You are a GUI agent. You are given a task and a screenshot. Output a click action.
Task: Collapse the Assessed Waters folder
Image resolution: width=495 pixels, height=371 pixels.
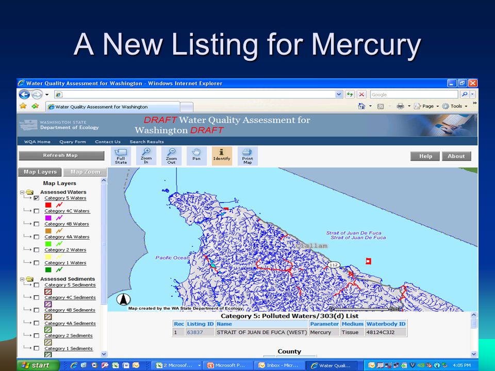pyautogui.click(x=22, y=192)
